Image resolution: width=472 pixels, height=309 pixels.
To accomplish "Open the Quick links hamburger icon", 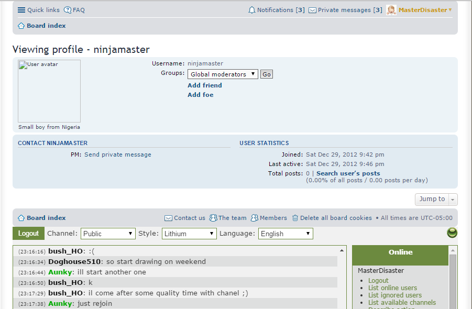I will 21,10.
